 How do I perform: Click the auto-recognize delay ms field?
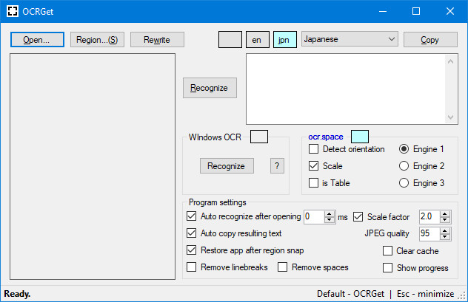pos(314,216)
